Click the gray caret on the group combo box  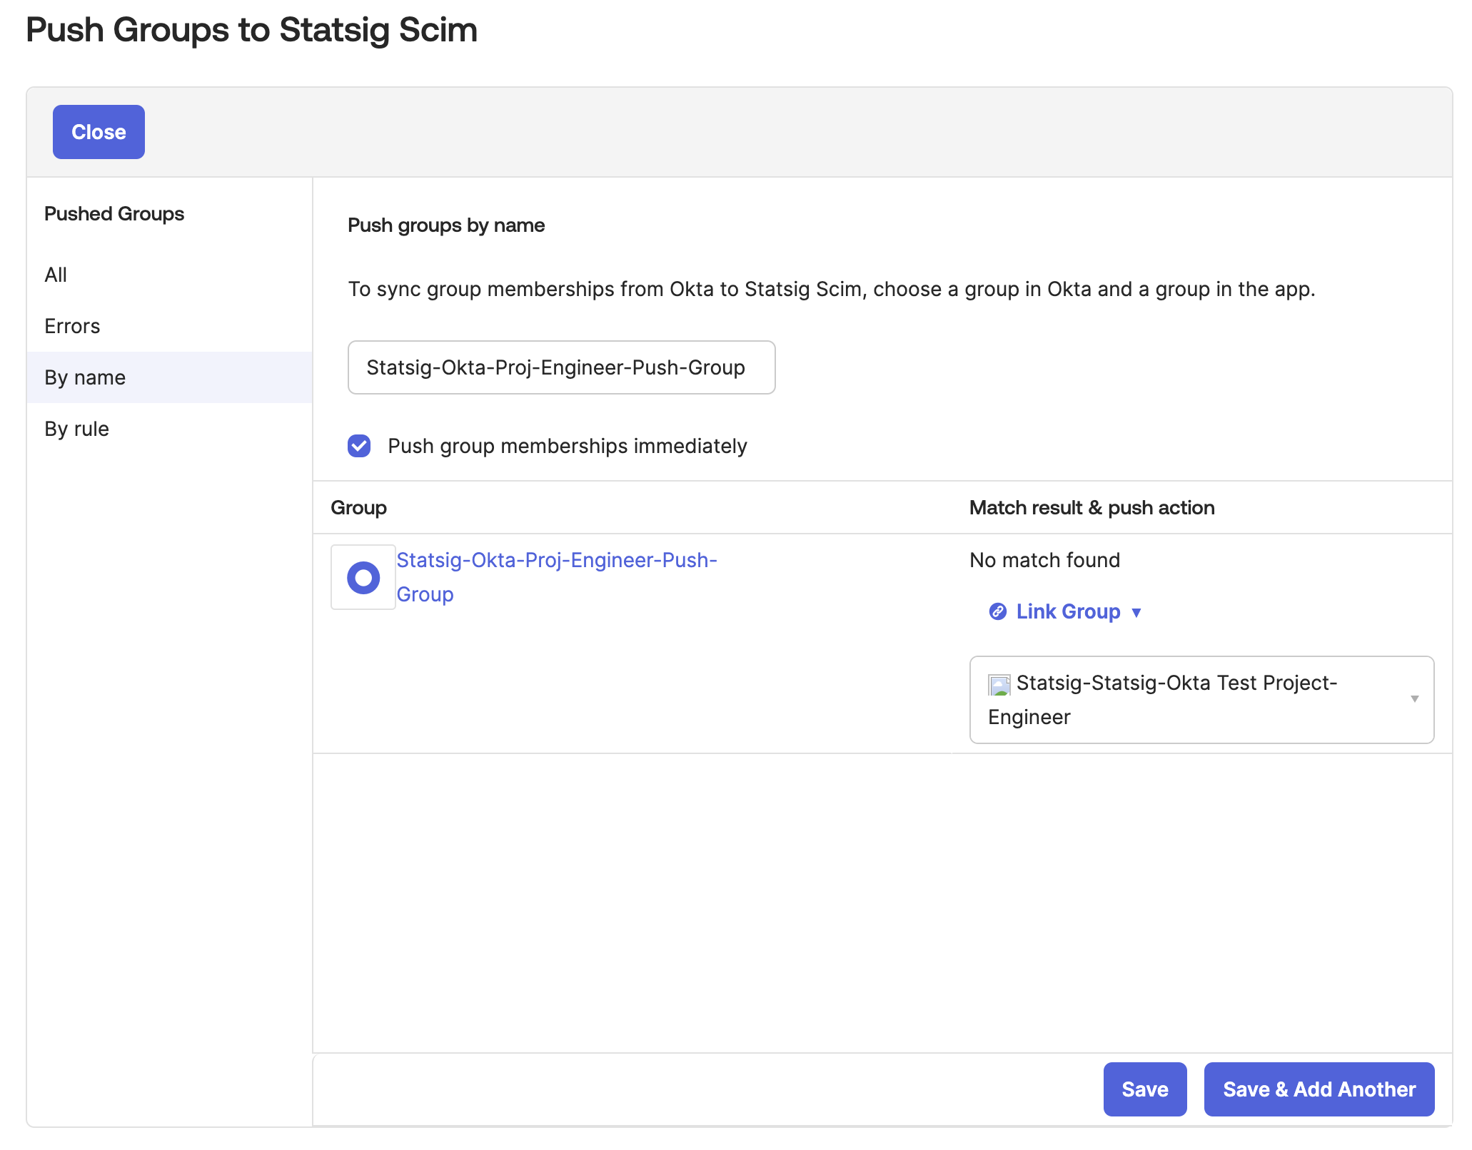coord(1416,700)
